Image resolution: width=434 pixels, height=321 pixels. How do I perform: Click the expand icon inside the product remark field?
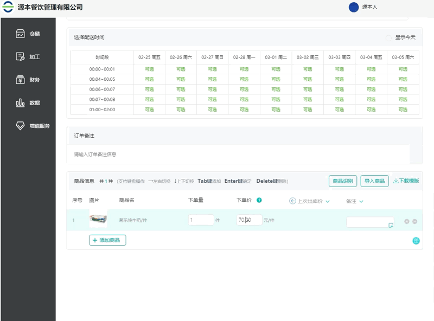tap(391, 225)
